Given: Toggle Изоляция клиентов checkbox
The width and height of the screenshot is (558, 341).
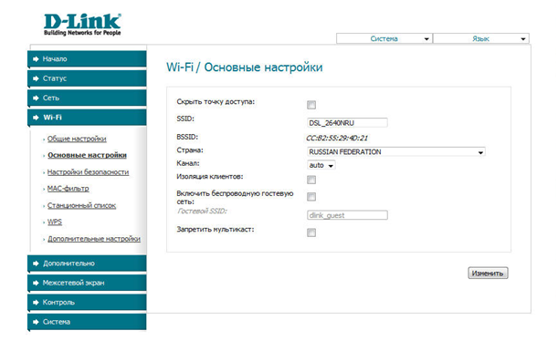Looking at the screenshot, I should pyautogui.click(x=311, y=180).
